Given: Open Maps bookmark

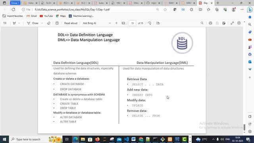Looking at the screenshot, I should pos(61,16).
